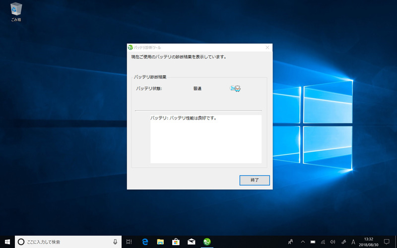Open the Wi-Fi network tray icon
The image size is (397, 248).
(323, 242)
